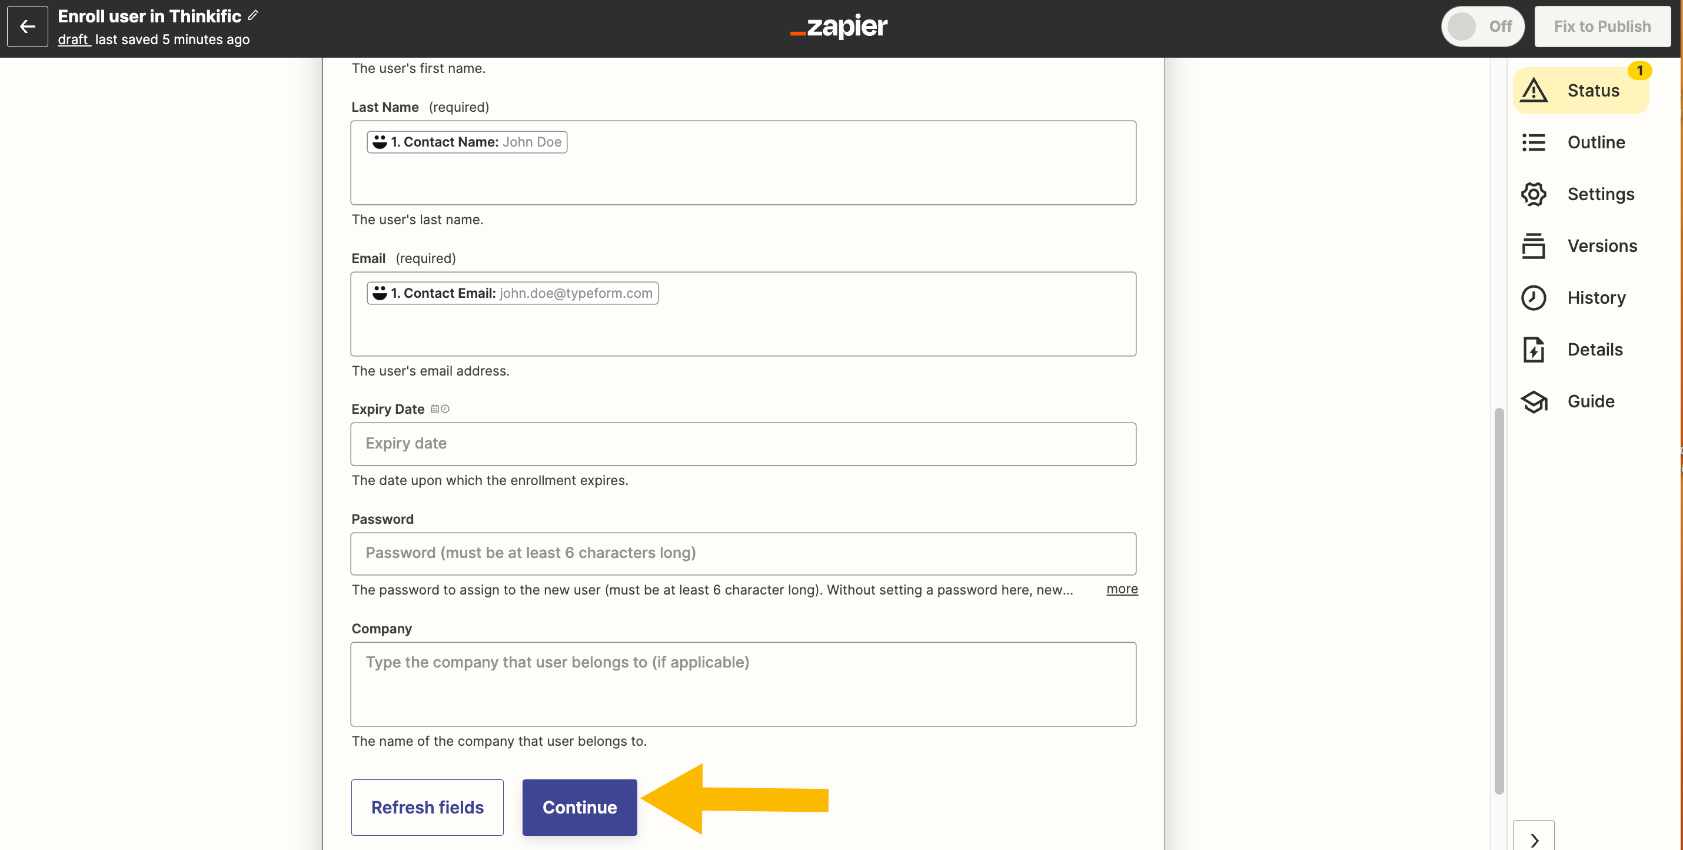Focus the Password input field
Screen dimensions: 1683x850
(743, 553)
